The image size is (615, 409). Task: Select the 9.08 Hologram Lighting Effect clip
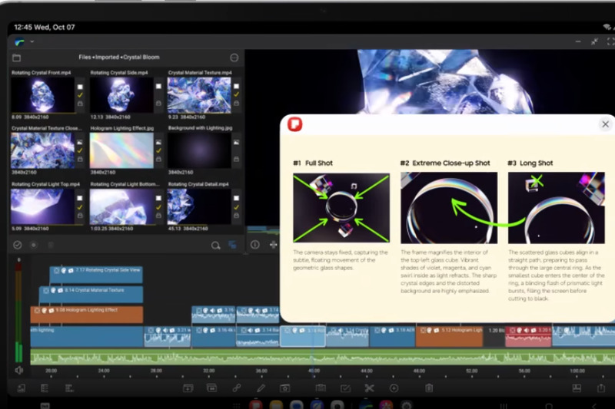pos(87,315)
